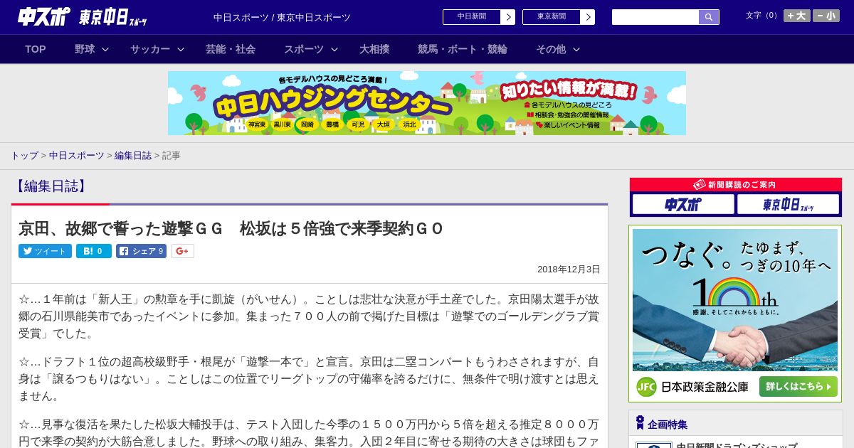Click the arrow next to 東京新聞
The width and height of the screenshot is (854, 448).
588,17
